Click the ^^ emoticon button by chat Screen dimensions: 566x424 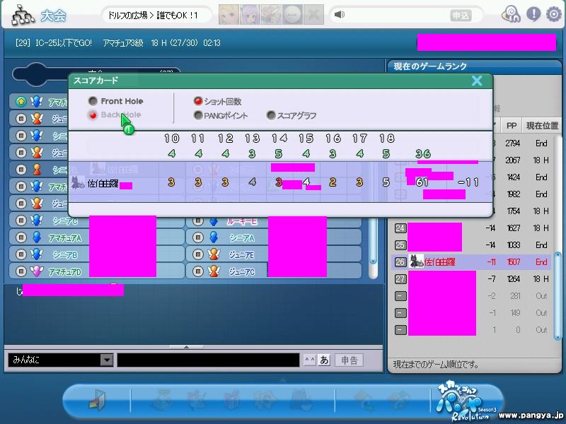click(x=310, y=360)
